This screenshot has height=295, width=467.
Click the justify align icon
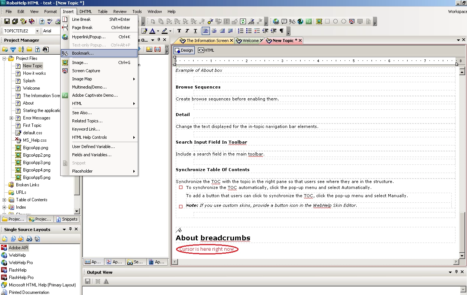[230, 31]
